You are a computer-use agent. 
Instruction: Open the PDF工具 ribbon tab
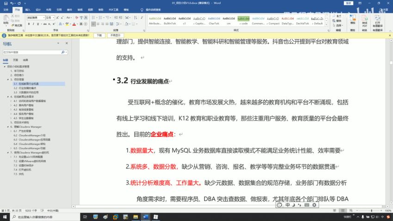click(x=114, y=10)
